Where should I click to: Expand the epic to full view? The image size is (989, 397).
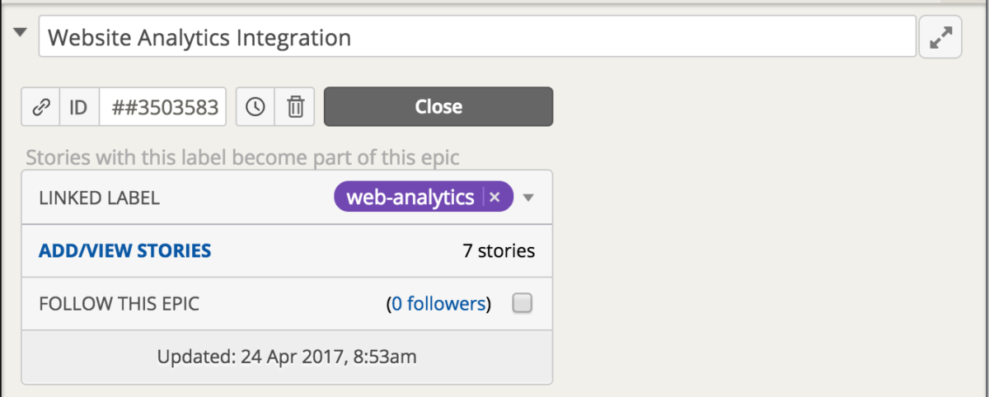coord(940,37)
